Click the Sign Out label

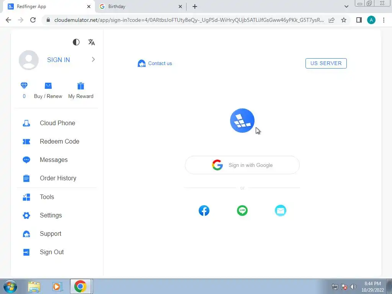[x=52, y=252]
